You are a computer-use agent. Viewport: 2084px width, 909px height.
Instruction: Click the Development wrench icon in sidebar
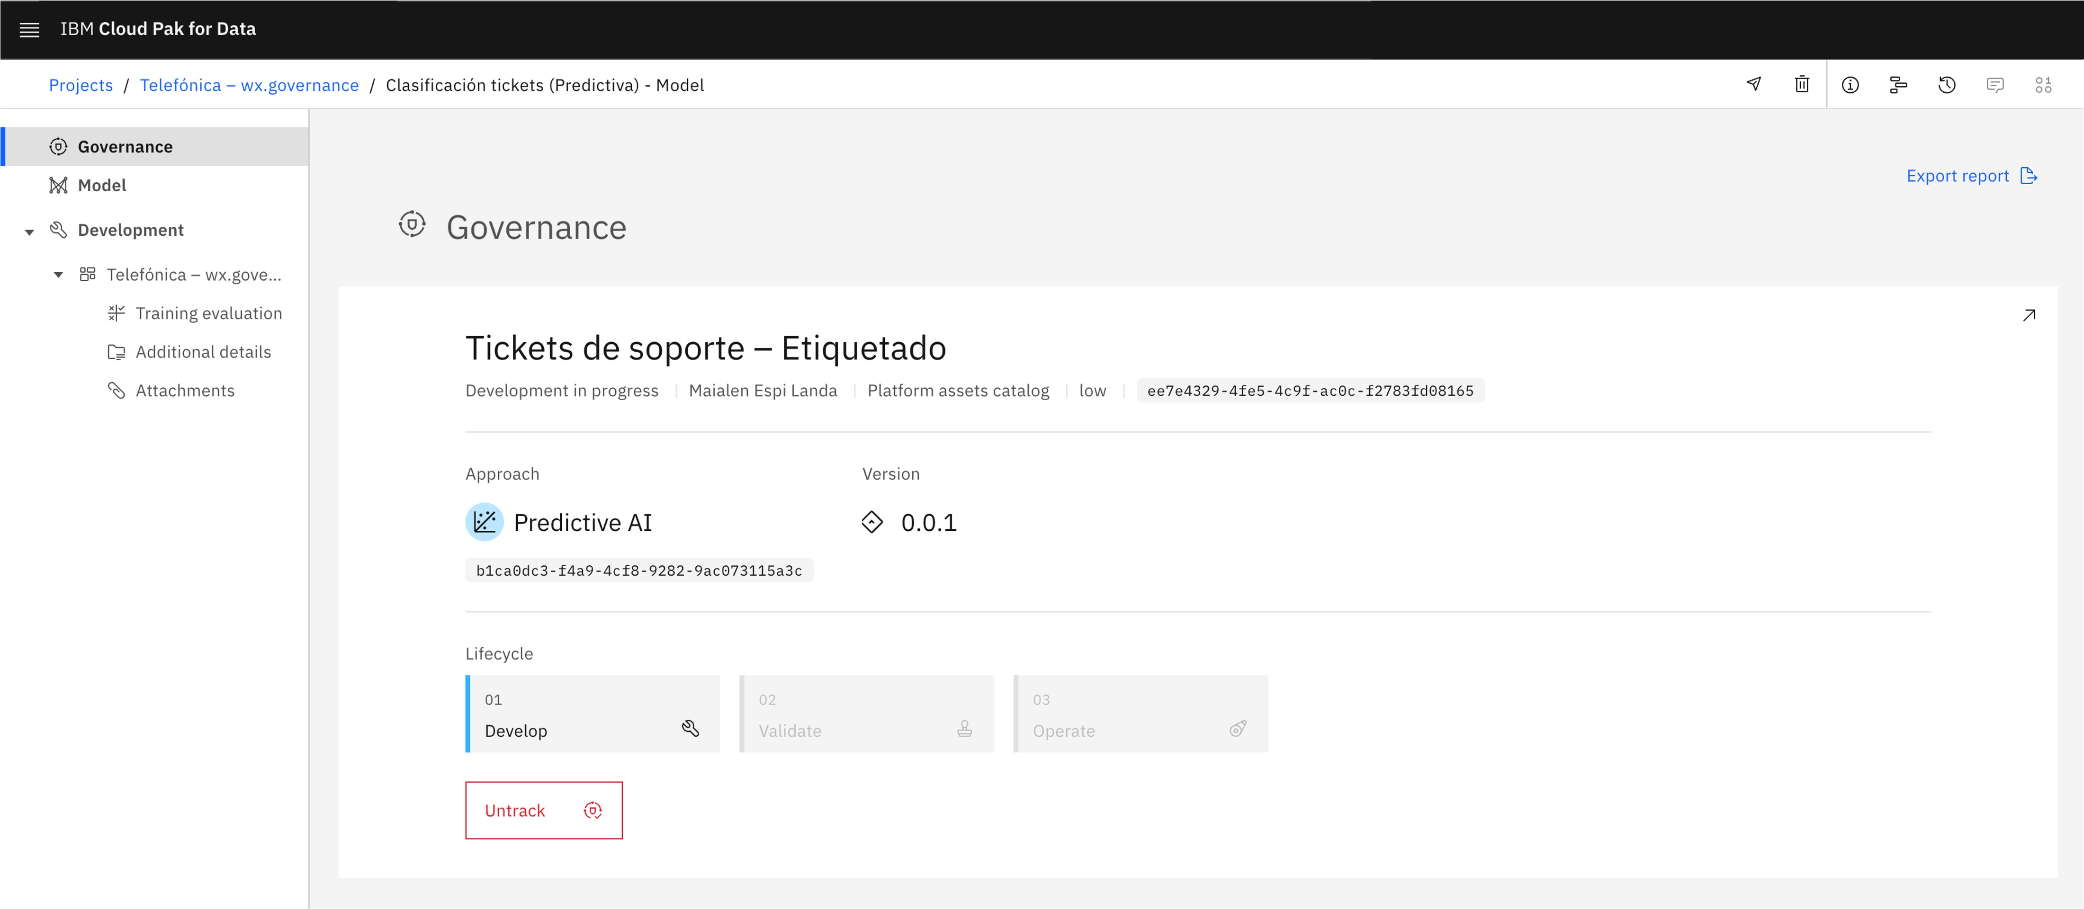pos(58,230)
